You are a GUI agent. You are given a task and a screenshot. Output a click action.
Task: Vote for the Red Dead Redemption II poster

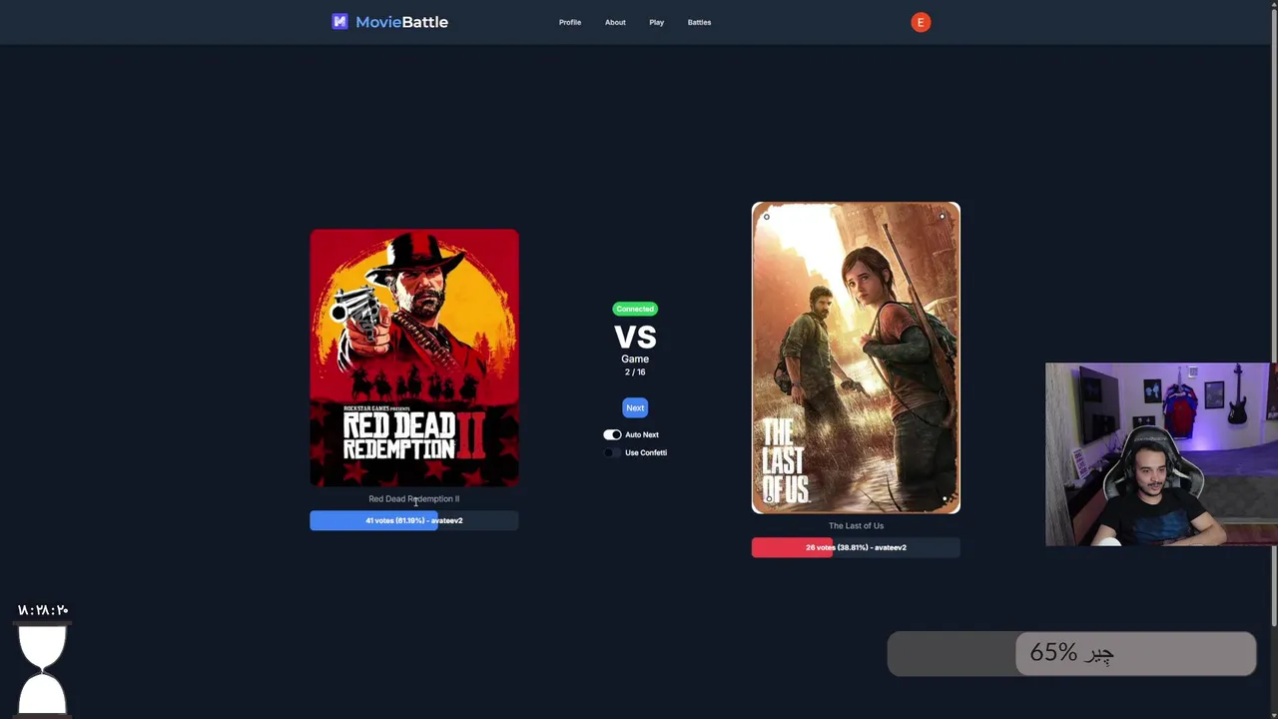coord(414,358)
